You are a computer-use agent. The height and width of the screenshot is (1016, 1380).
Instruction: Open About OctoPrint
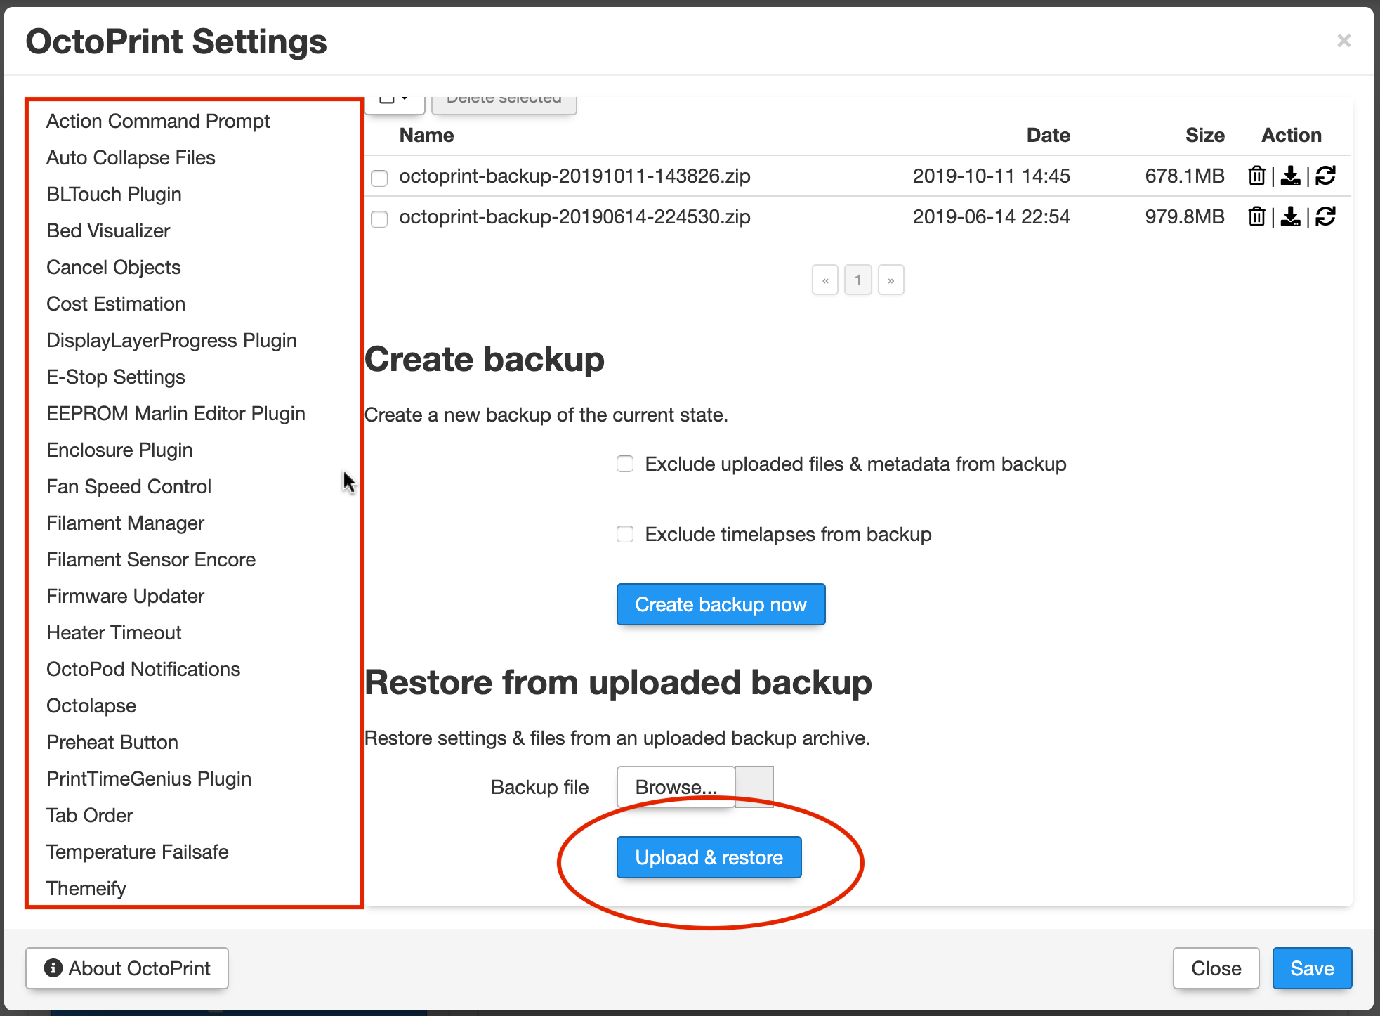coord(127,968)
